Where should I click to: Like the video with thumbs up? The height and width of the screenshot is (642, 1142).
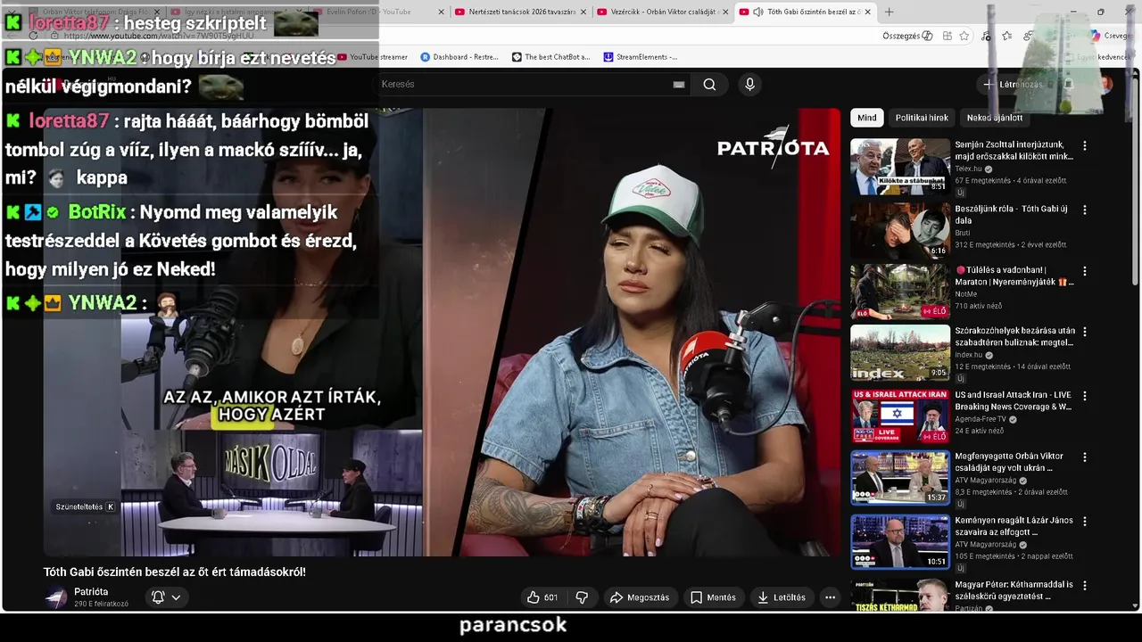click(x=542, y=597)
